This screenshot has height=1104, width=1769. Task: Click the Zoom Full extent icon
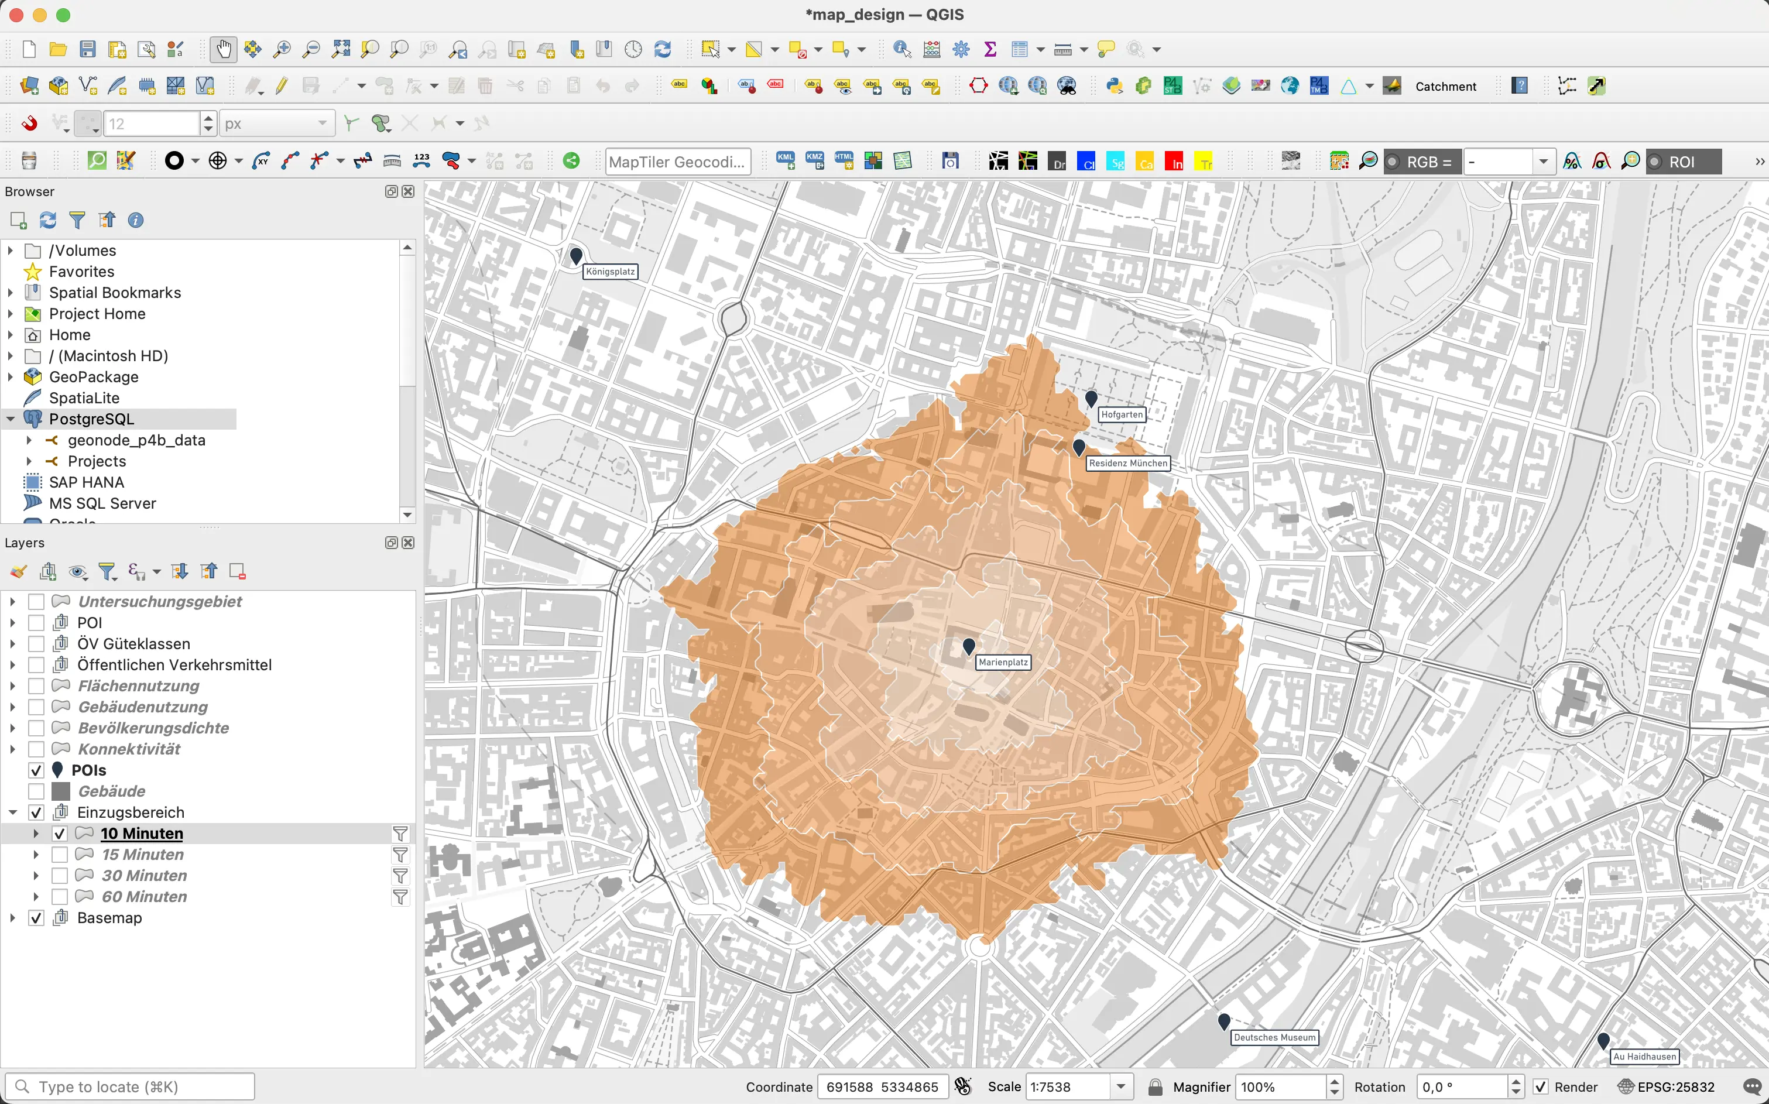point(340,50)
